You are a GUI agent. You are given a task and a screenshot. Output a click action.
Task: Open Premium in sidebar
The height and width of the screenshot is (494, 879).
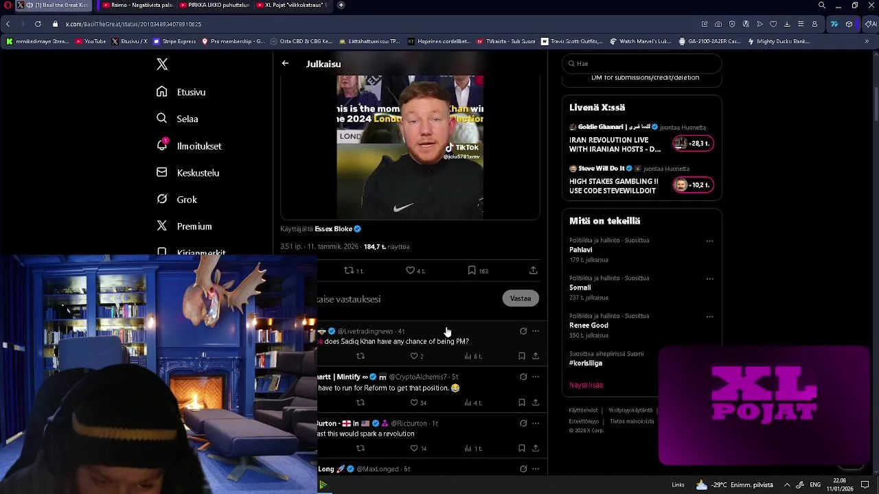tap(184, 226)
